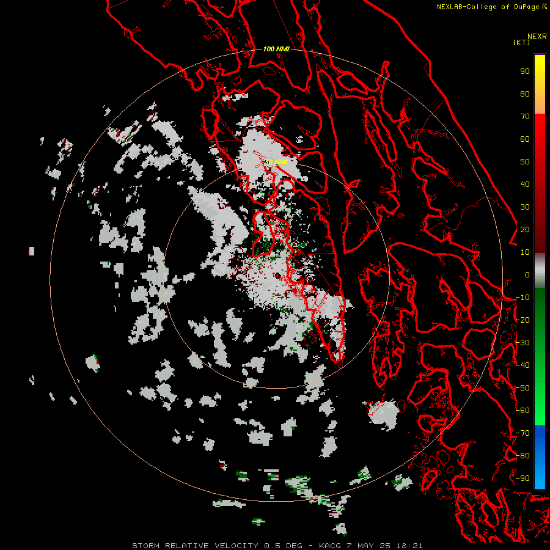Pick the gray zero-velocity segment of the color bar
The width and height of the screenshot is (550, 550).
[540, 271]
